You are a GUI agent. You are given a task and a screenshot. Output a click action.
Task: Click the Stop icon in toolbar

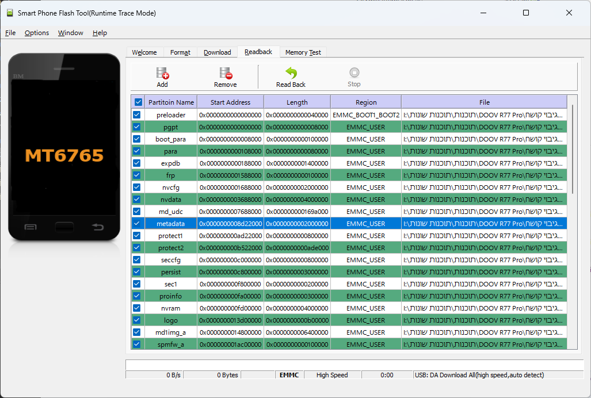coord(354,73)
